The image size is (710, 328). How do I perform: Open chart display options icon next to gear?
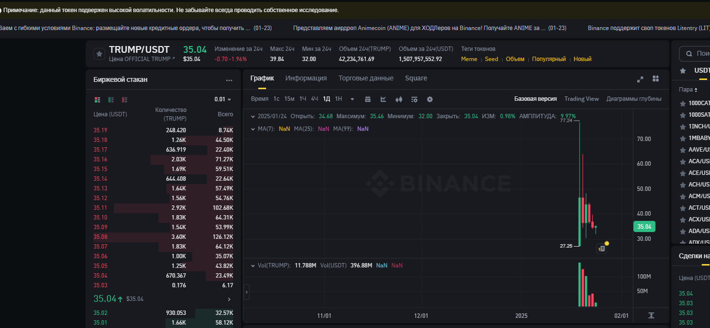pos(414,99)
